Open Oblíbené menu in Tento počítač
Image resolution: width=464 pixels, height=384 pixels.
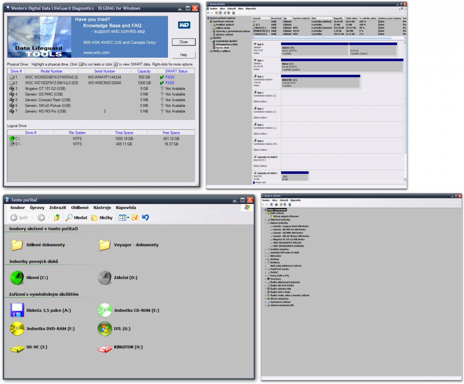[80, 208]
